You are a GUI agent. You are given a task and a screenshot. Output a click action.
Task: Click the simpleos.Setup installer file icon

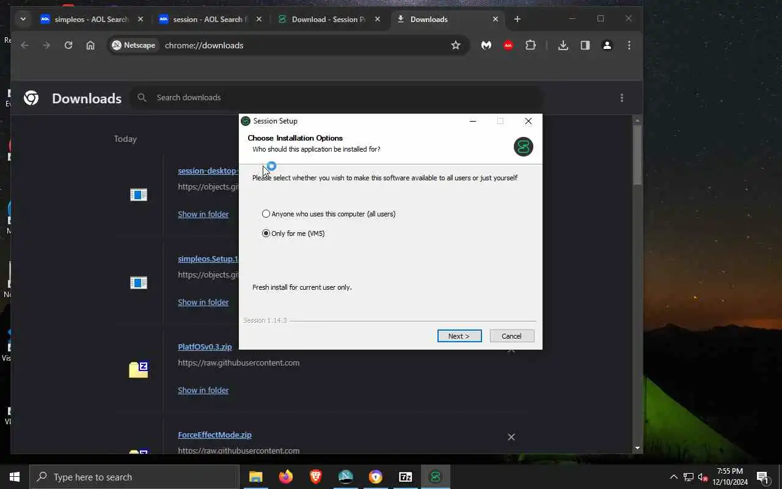(x=139, y=283)
